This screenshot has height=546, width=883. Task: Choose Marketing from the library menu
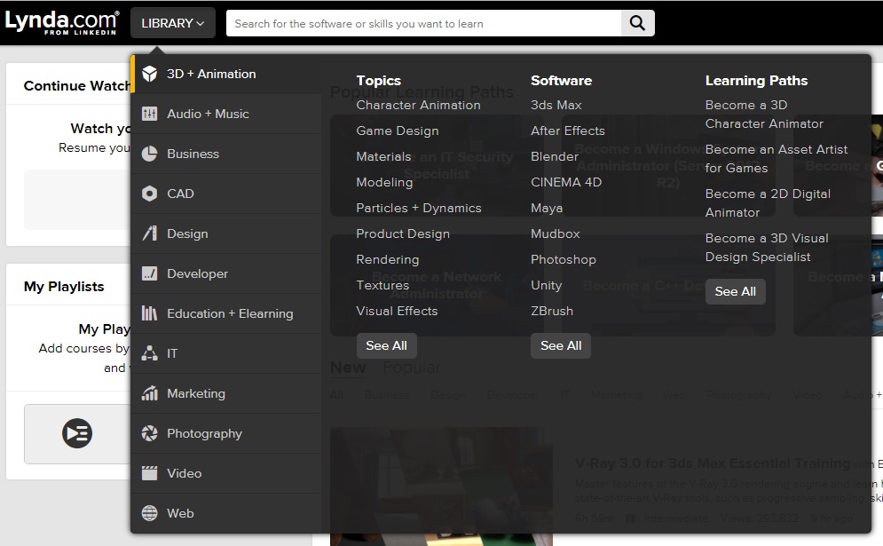click(196, 393)
